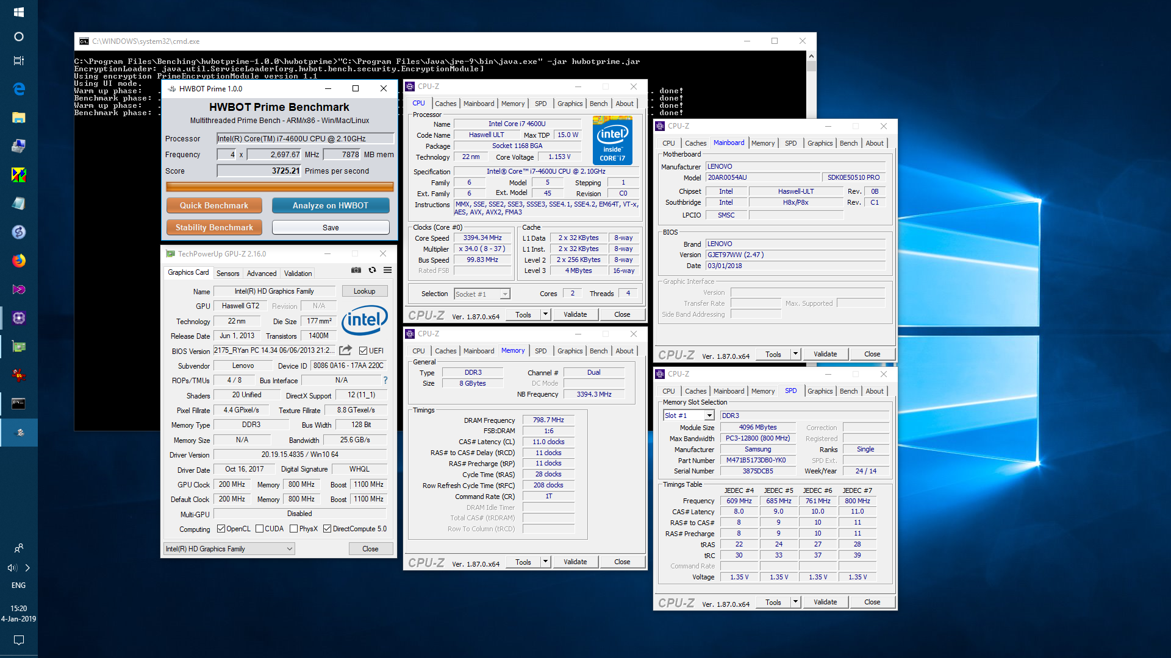Toggle PhysX checkbox in GPU-Z

293,529
